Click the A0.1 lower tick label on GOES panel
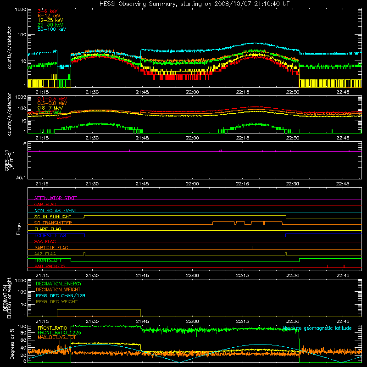Viewport: 367px width, 367px height. [21, 178]
